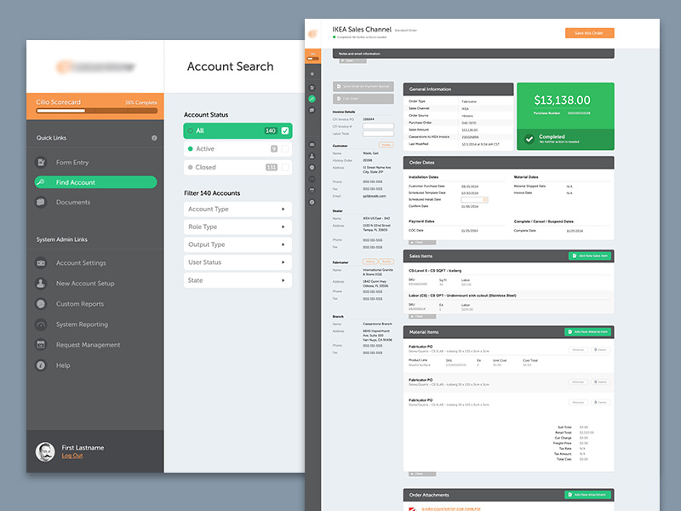Collapse the Material Items section with its Close tab

[x=422, y=474]
